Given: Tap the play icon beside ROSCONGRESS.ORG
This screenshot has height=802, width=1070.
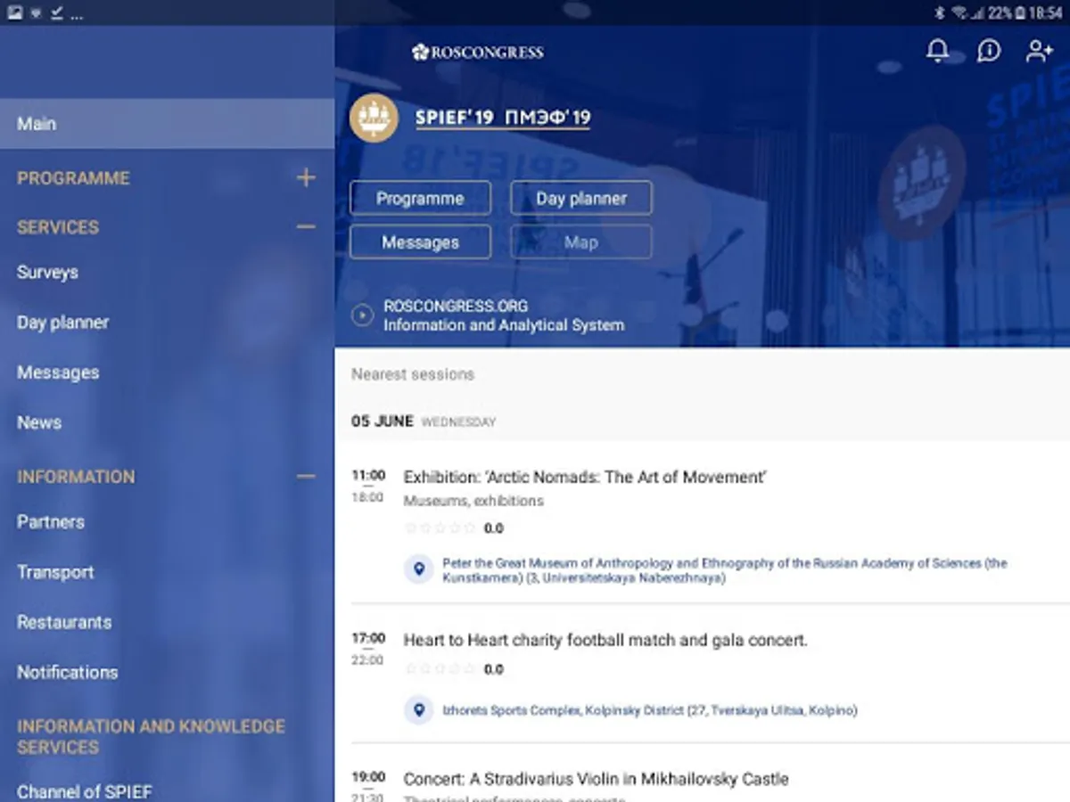Looking at the screenshot, I should (362, 315).
